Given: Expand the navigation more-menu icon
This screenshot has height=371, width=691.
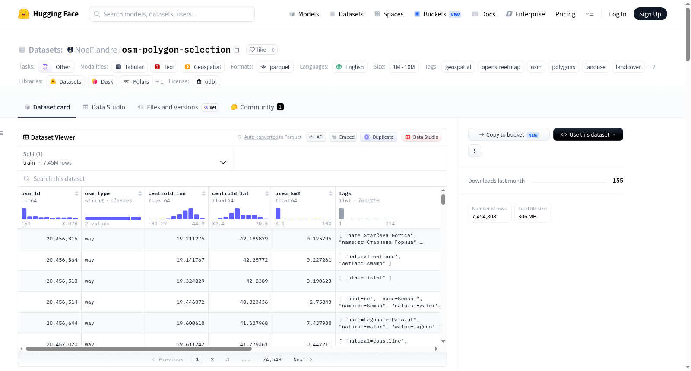Looking at the screenshot, I should 590,14.
